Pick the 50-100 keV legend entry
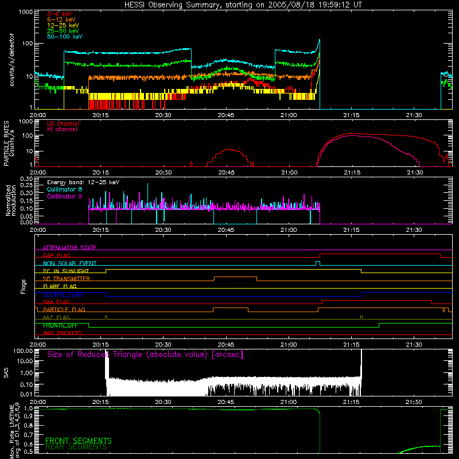Image resolution: width=459 pixels, height=459 pixels. 65,37
